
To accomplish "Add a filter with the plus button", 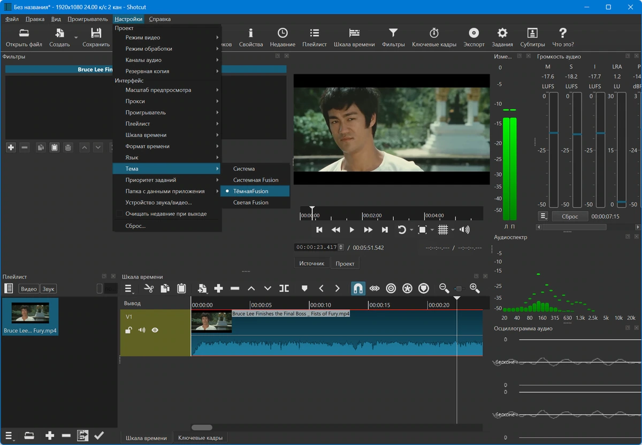I will (11, 147).
